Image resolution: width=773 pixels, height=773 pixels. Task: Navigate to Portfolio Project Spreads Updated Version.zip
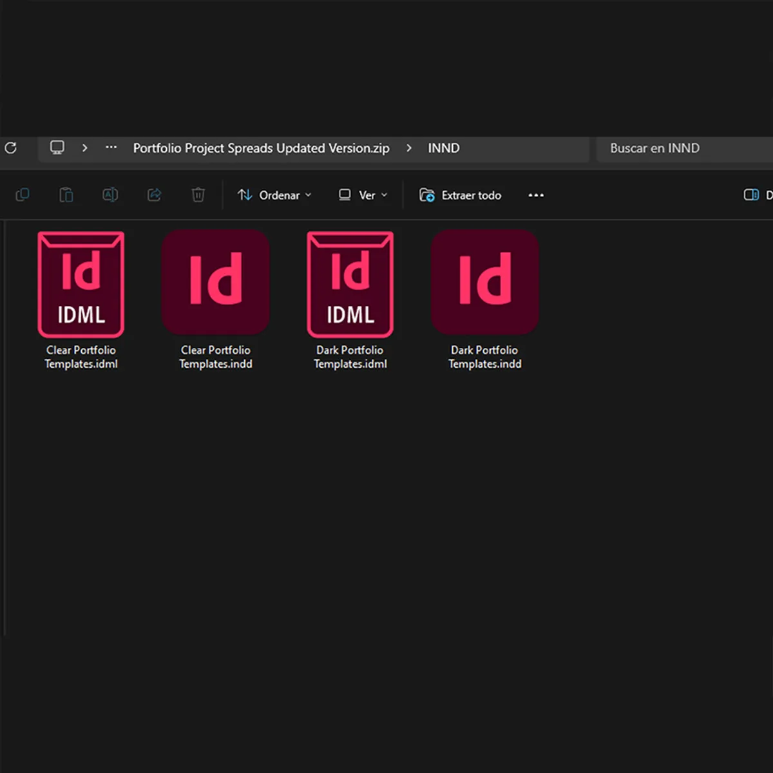pos(261,148)
